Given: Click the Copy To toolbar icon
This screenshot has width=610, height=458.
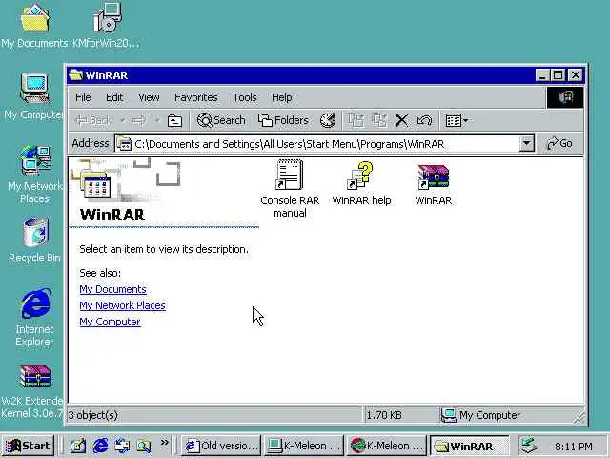Looking at the screenshot, I should [379, 120].
